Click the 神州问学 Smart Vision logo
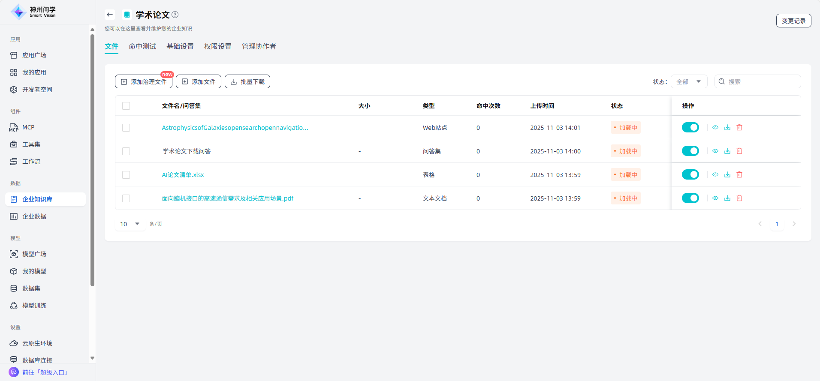The image size is (820, 381). [33, 12]
